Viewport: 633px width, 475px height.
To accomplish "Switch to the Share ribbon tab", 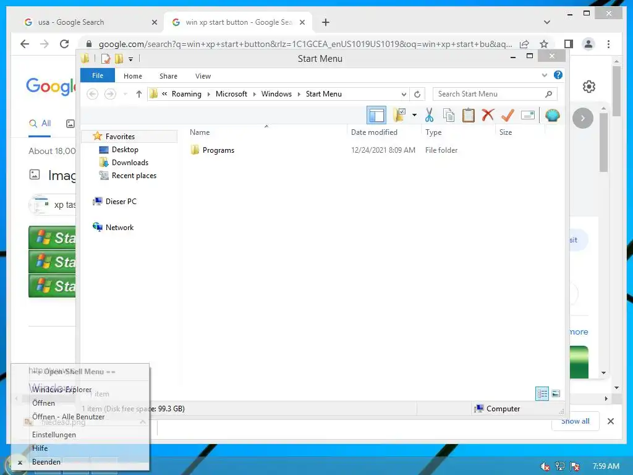I will pyautogui.click(x=168, y=76).
